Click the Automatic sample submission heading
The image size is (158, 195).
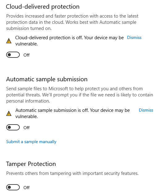point(47,79)
